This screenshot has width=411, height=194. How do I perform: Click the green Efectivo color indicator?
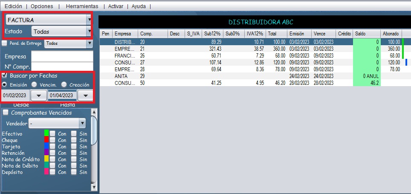click(46, 133)
